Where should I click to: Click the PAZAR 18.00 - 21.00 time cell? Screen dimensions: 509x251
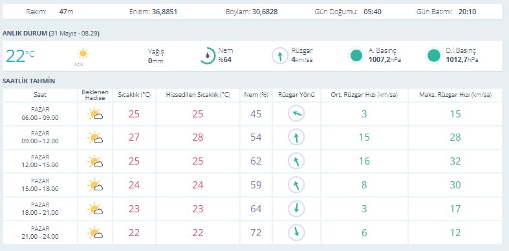click(x=40, y=209)
